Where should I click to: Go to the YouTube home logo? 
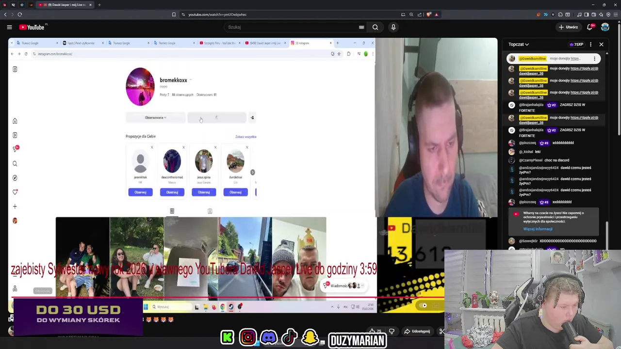32,27
